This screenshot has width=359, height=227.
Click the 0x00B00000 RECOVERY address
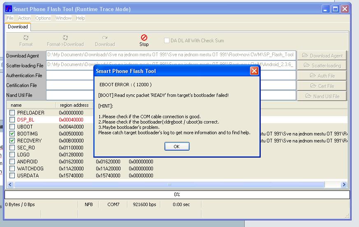click(x=71, y=140)
